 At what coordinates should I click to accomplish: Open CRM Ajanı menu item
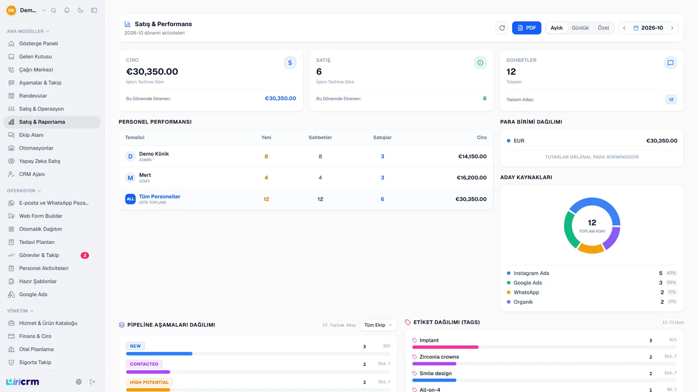(52, 174)
